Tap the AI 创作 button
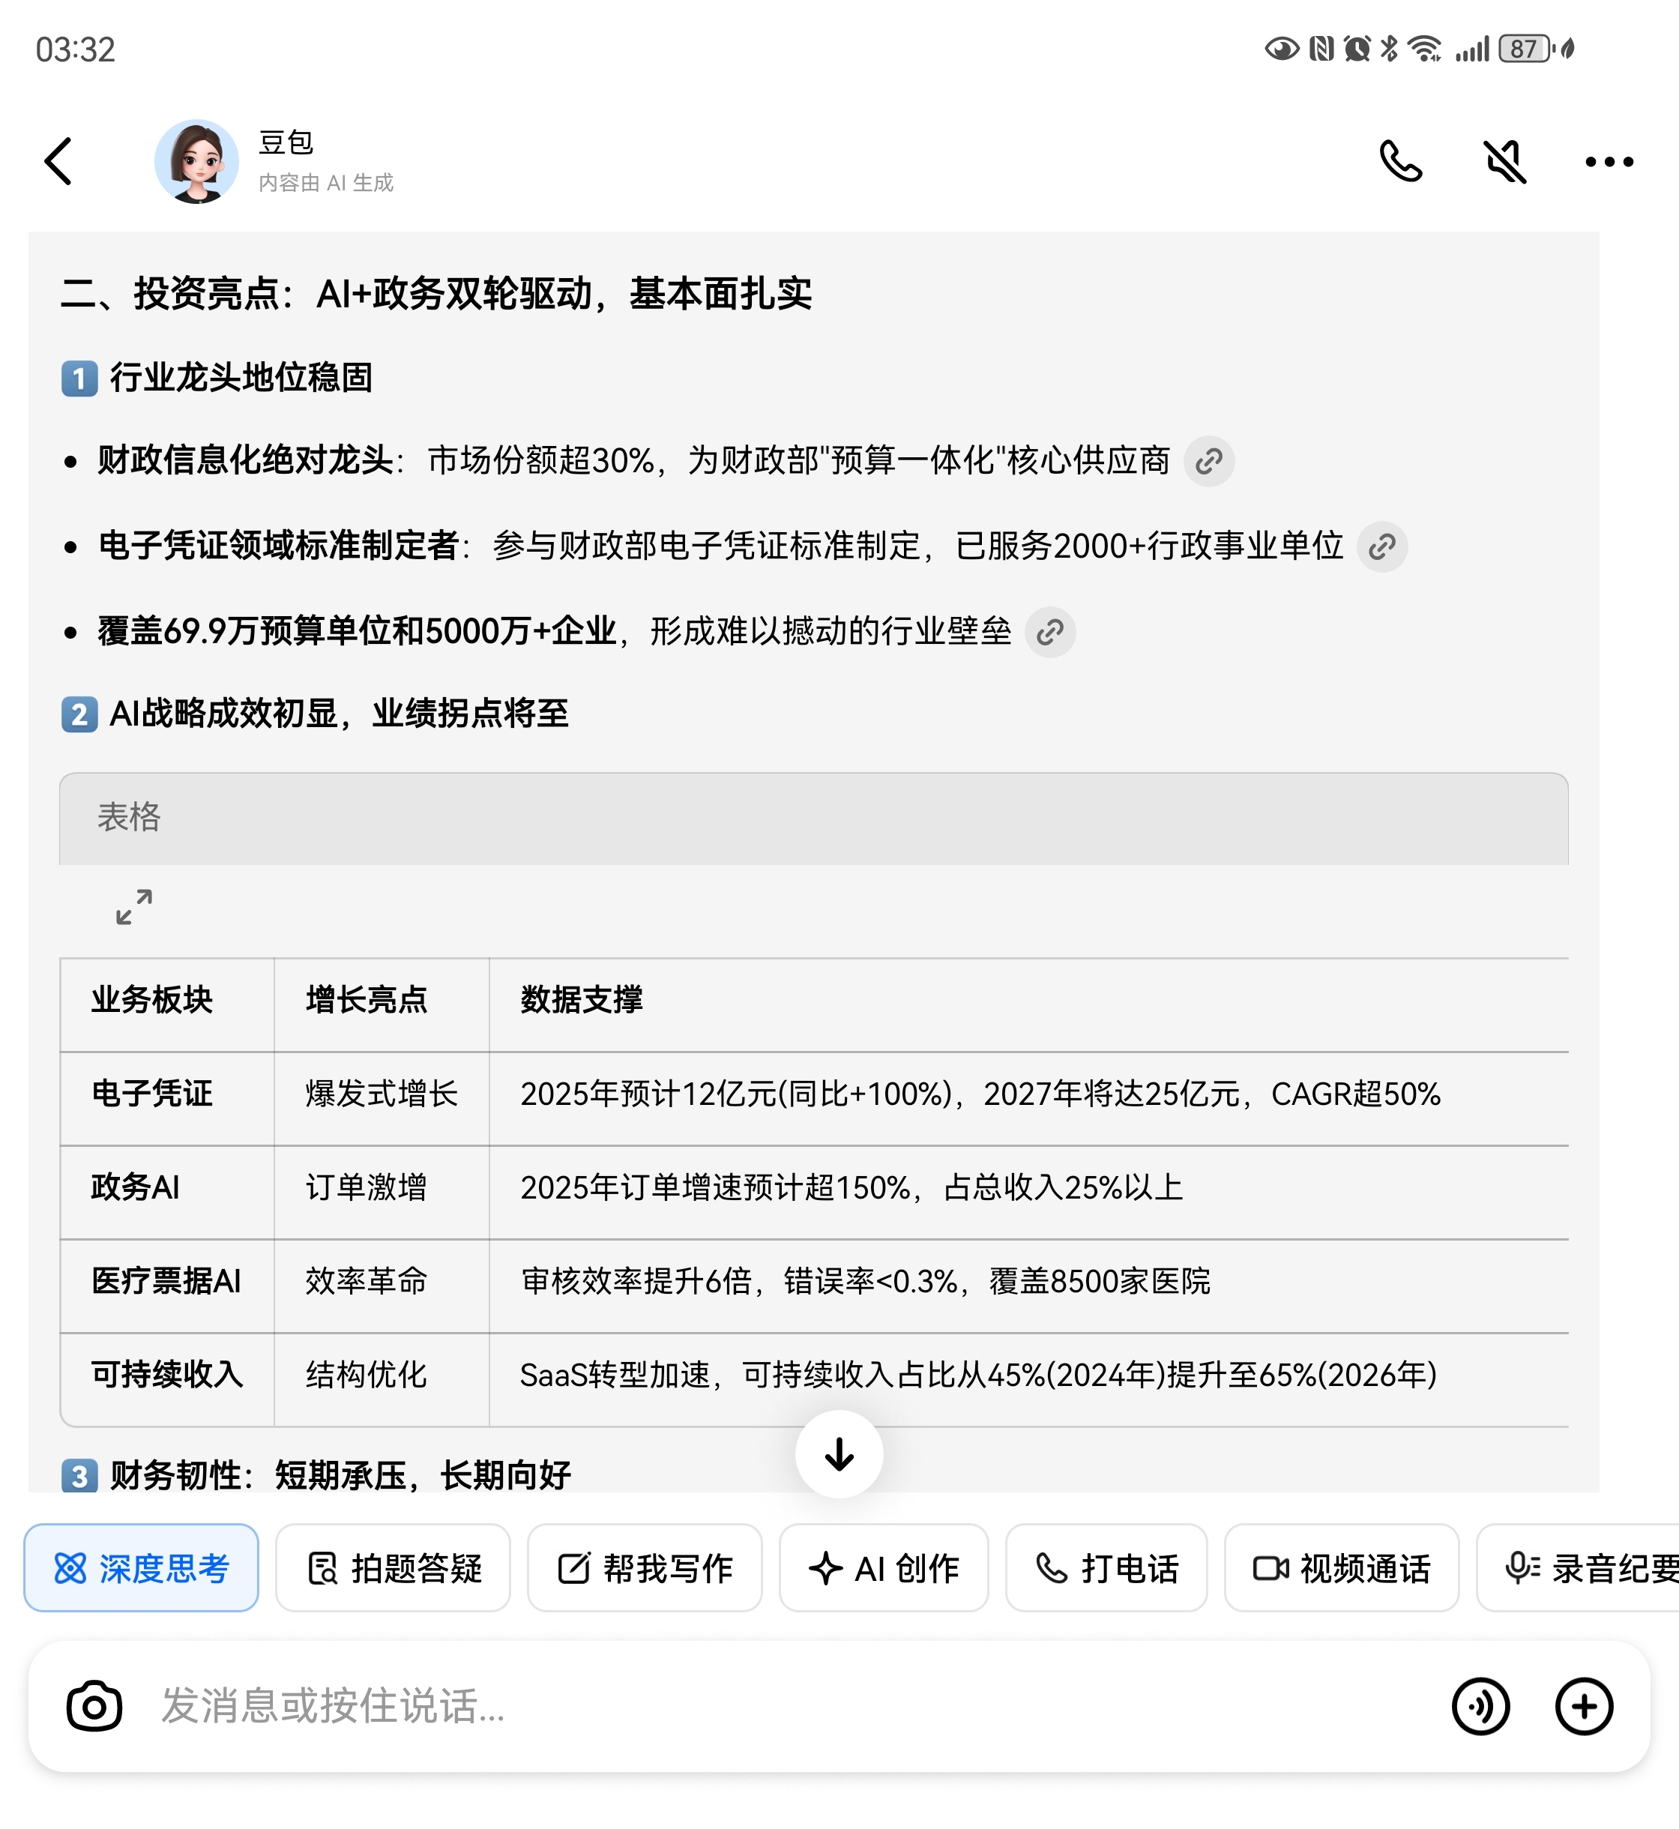 coord(883,1568)
